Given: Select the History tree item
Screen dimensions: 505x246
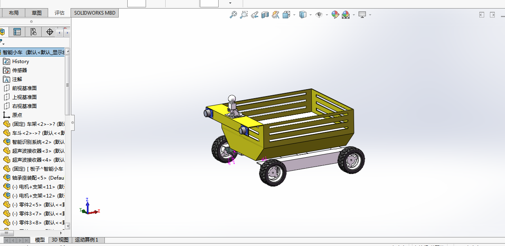Looking at the screenshot, I should 20,62.
